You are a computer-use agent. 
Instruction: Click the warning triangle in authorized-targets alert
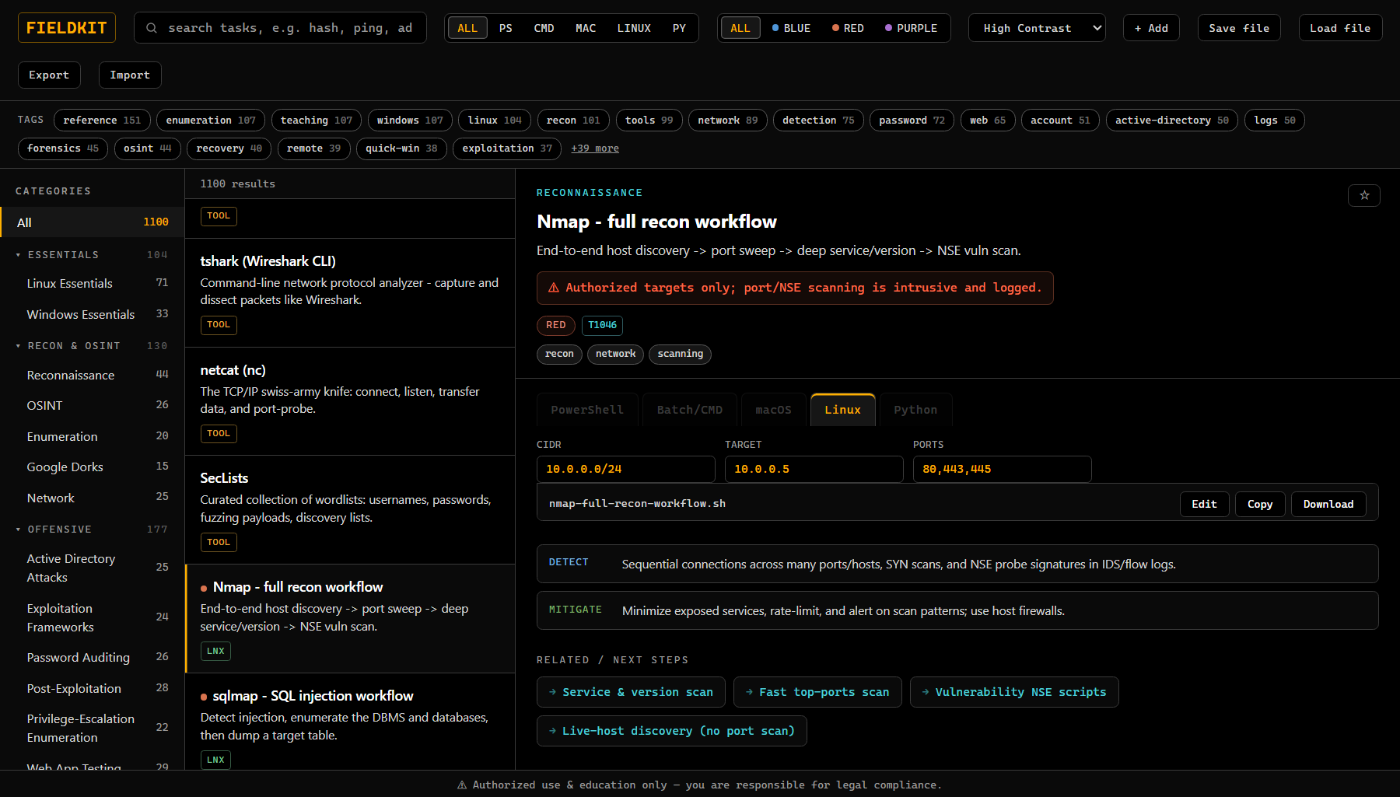pos(554,288)
